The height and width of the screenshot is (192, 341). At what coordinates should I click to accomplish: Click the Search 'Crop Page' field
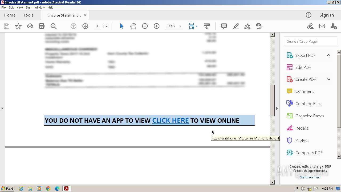click(x=310, y=41)
